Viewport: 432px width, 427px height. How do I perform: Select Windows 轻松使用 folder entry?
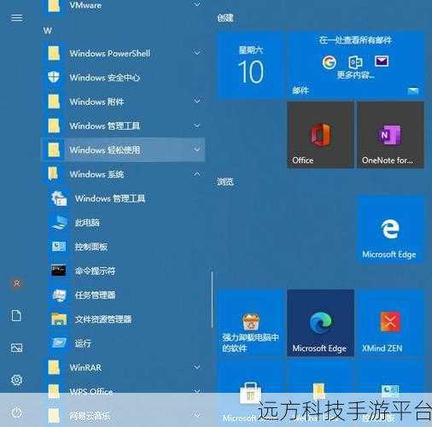(x=123, y=149)
